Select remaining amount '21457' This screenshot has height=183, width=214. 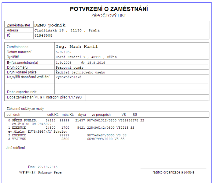click(80, 120)
